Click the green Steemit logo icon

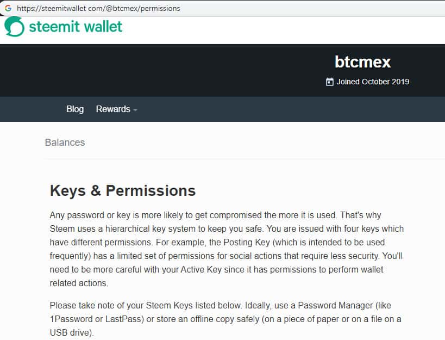[x=14, y=27]
